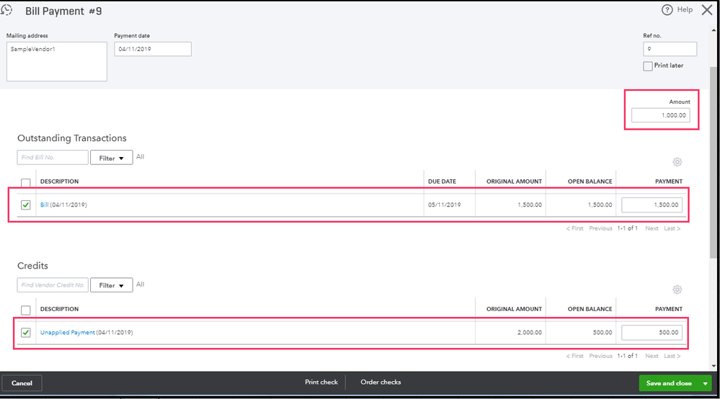Click Bill row open balance 1,500.00

tap(600, 205)
